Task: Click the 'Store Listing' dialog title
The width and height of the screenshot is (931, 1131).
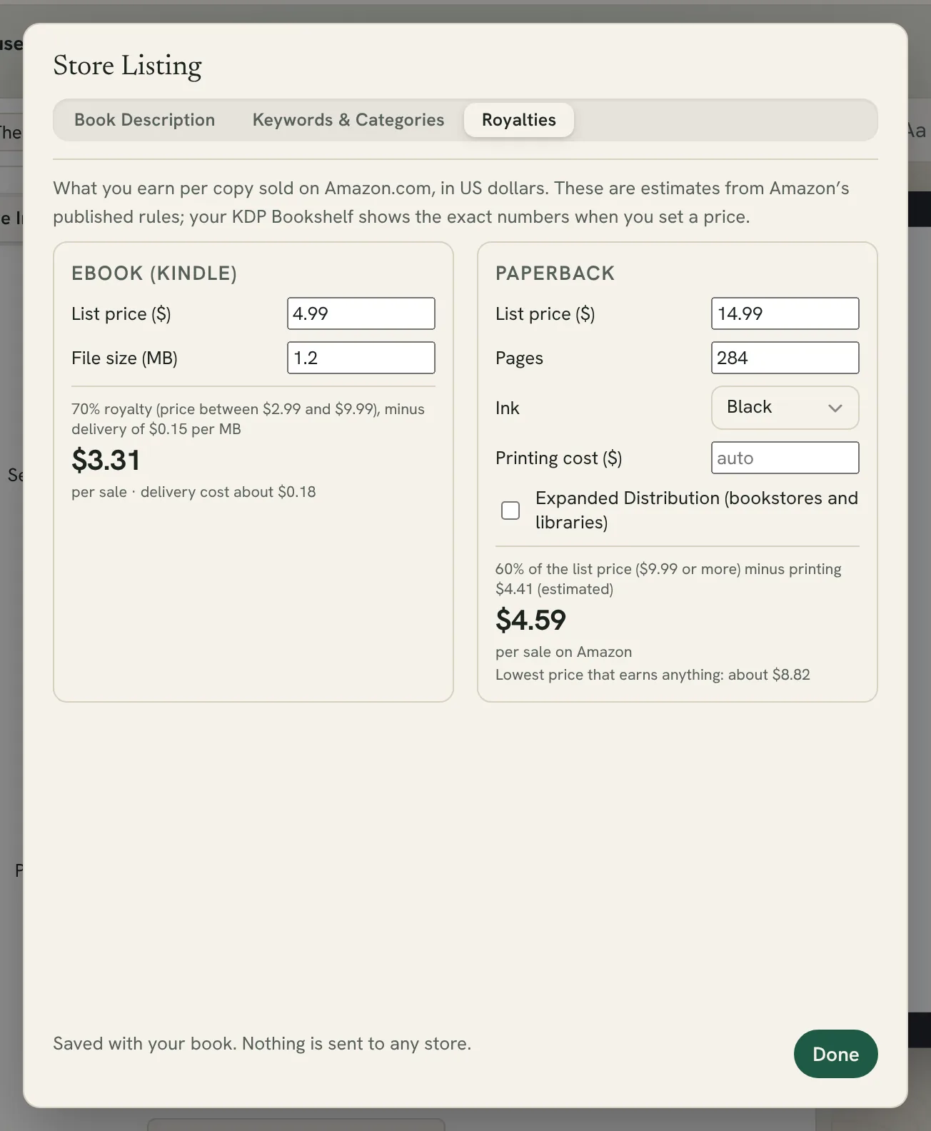Action: (x=127, y=66)
